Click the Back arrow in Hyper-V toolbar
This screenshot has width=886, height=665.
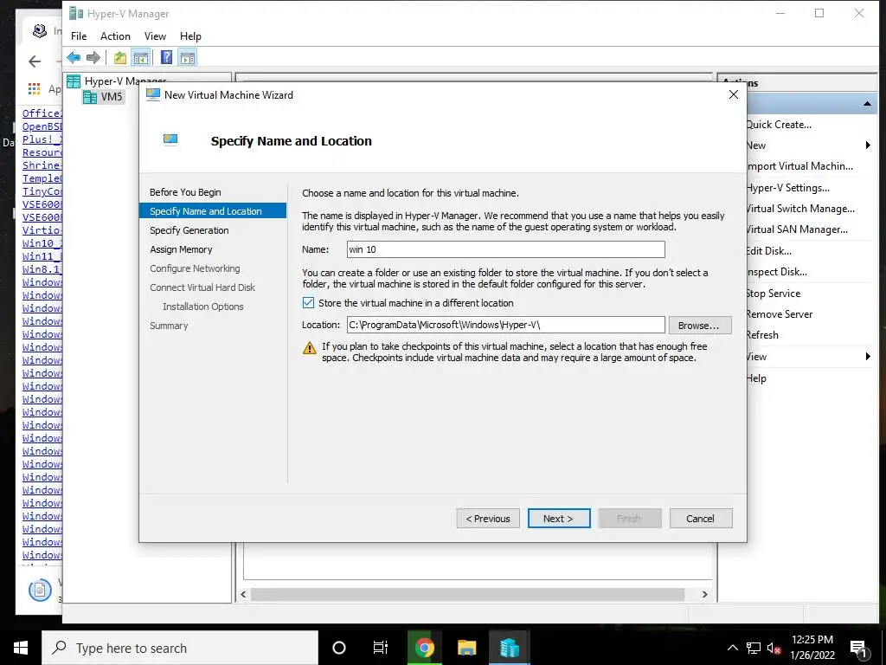pos(74,57)
